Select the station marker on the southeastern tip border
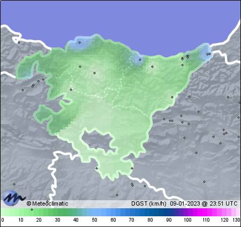This screenshot has height=227, width=241. [132, 168]
